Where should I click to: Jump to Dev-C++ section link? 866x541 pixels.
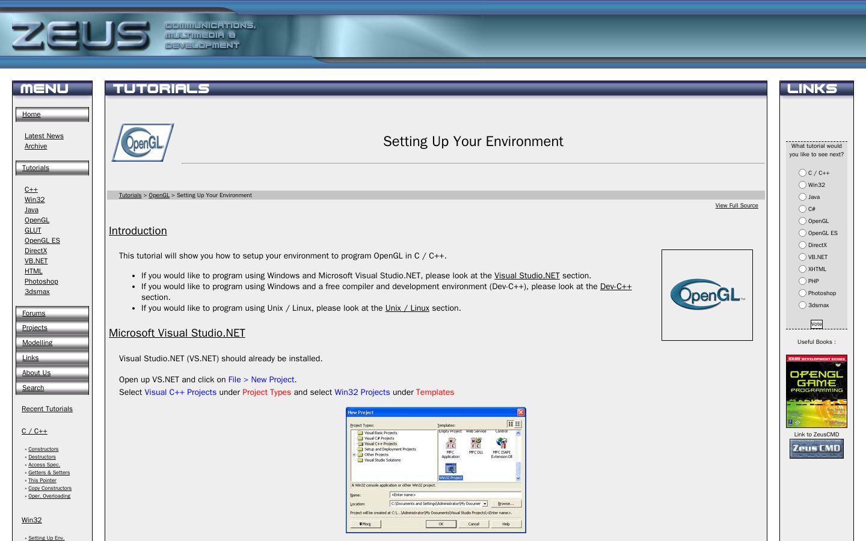(x=616, y=287)
